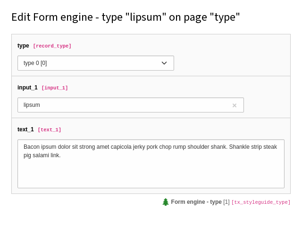Click the pink [text_1] field name tag
This screenshot has height=225, width=302.
pyautogui.click(x=50, y=130)
